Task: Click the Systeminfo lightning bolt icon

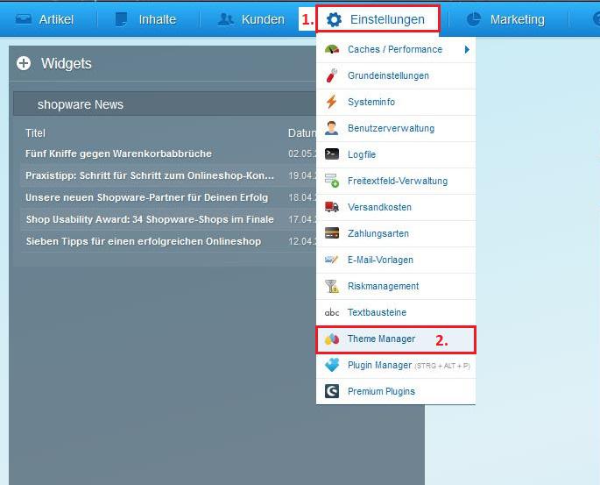Action: click(x=331, y=102)
